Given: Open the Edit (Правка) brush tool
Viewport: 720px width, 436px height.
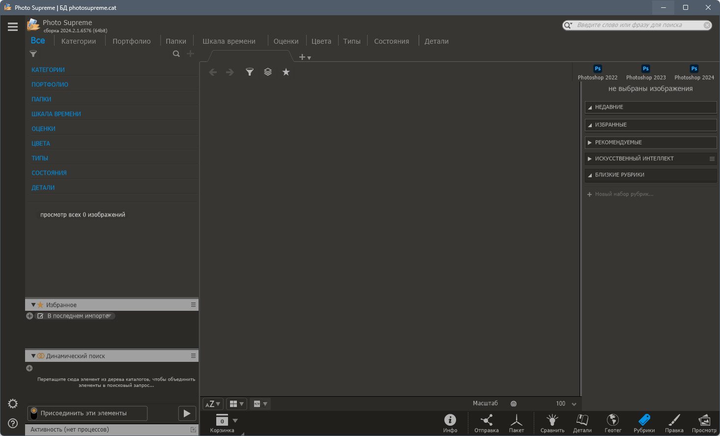Looking at the screenshot, I should [674, 423].
